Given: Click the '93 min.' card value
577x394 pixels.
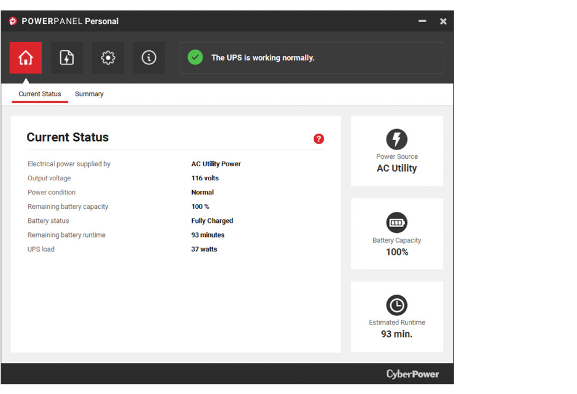Looking at the screenshot, I should (397, 334).
